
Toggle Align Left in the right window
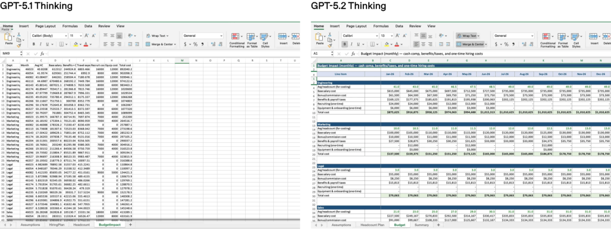[x=416, y=44]
